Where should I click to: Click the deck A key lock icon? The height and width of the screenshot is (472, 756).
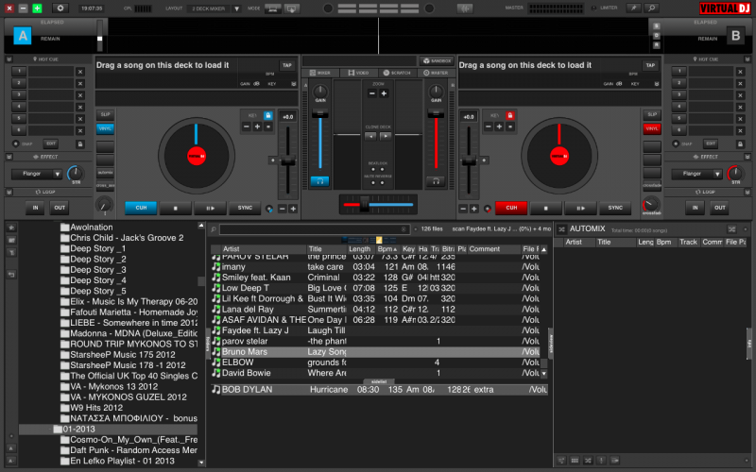click(x=268, y=115)
